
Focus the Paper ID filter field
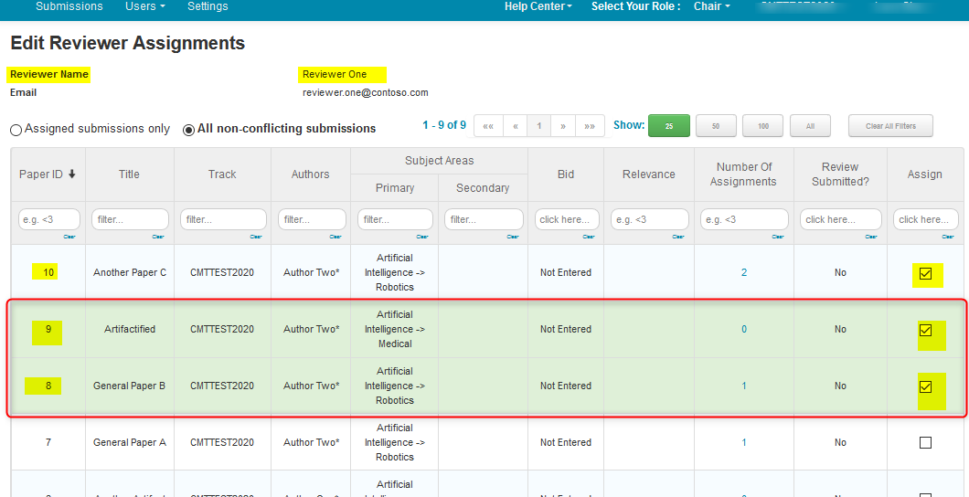pos(49,219)
